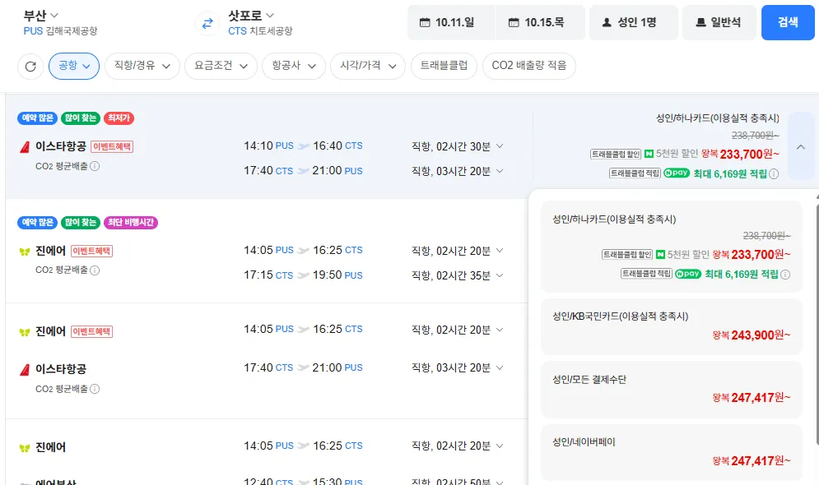Toggle the CO2 배출량 적음 filter
819x485 pixels.
[529, 67]
